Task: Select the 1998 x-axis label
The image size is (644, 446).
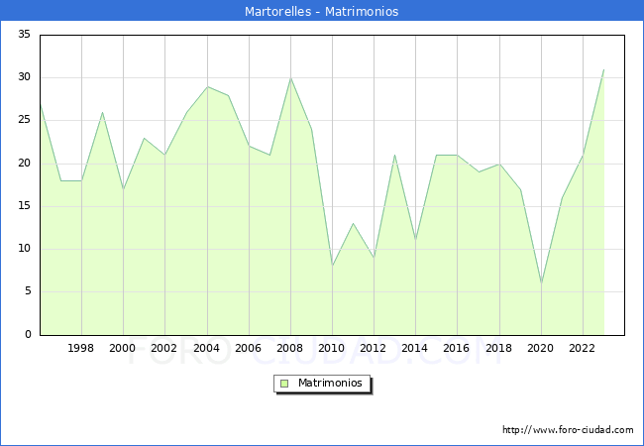Action: (x=81, y=349)
